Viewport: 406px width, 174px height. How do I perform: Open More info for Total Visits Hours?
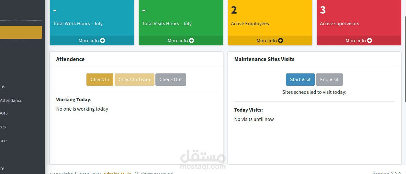pos(181,40)
